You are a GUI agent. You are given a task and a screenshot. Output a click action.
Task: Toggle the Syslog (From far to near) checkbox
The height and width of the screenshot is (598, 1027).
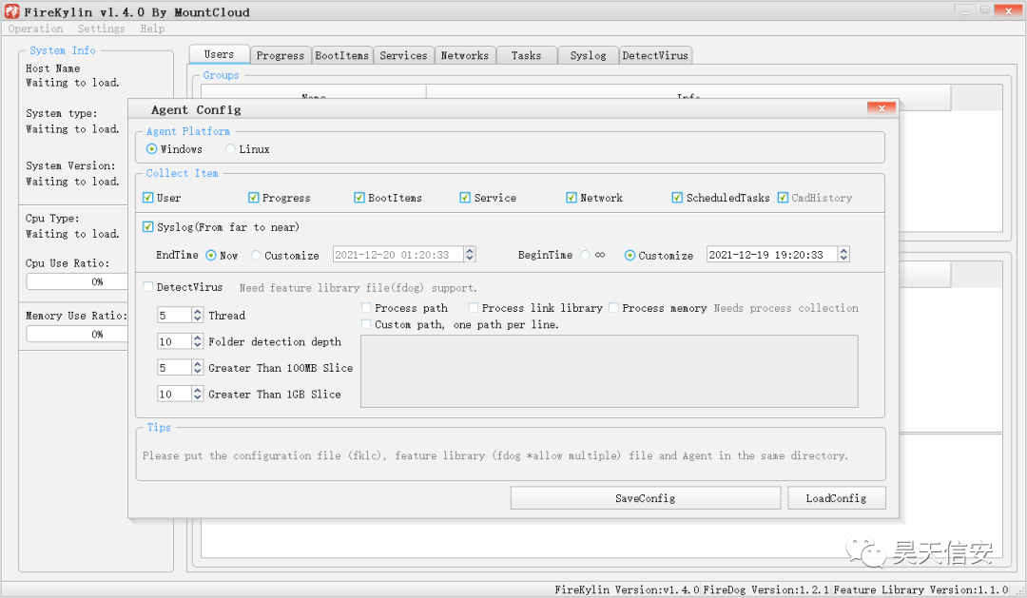point(148,226)
